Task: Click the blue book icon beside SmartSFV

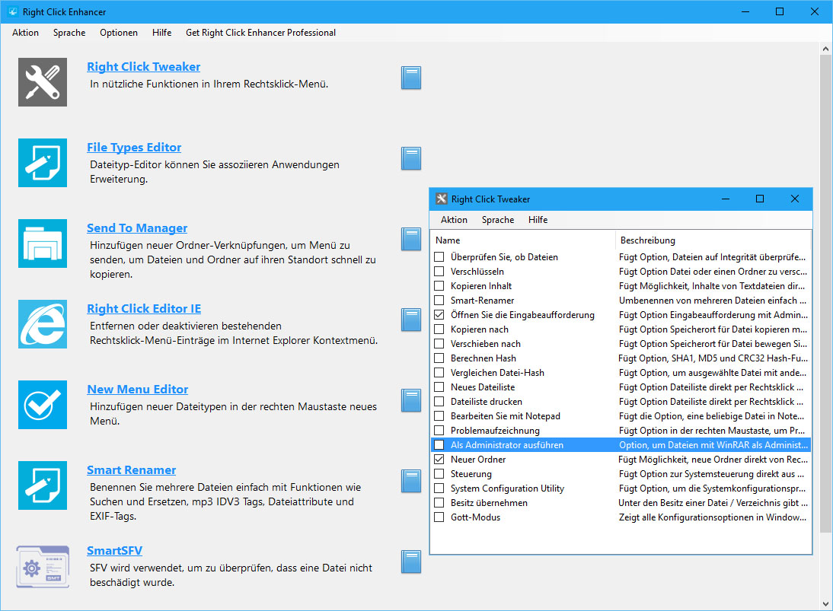Action: tap(411, 562)
